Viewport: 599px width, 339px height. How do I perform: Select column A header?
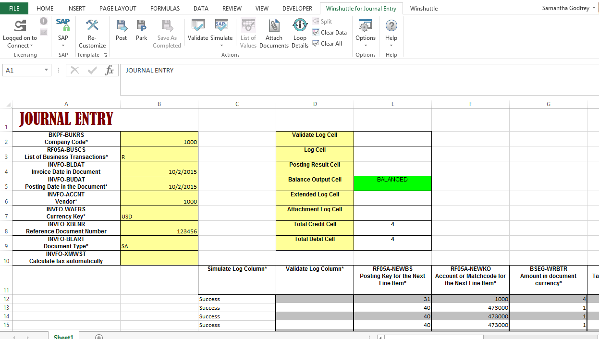(66, 104)
